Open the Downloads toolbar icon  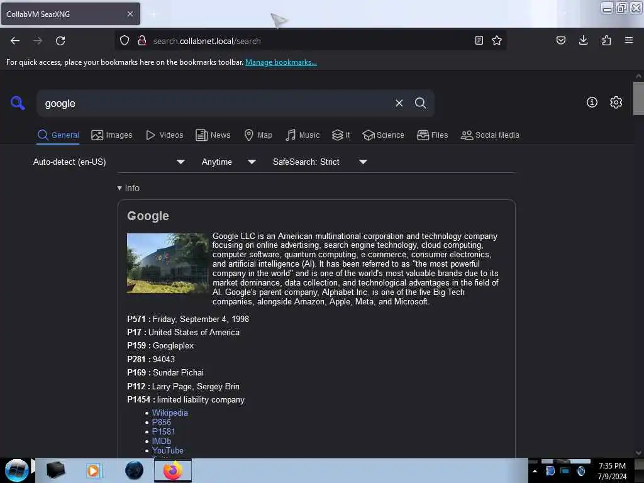(x=583, y=40)
